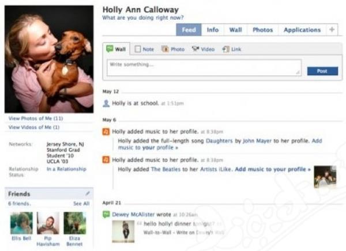Click inside the 'Write something...' text box
The image size is (346, 251).
204,68
